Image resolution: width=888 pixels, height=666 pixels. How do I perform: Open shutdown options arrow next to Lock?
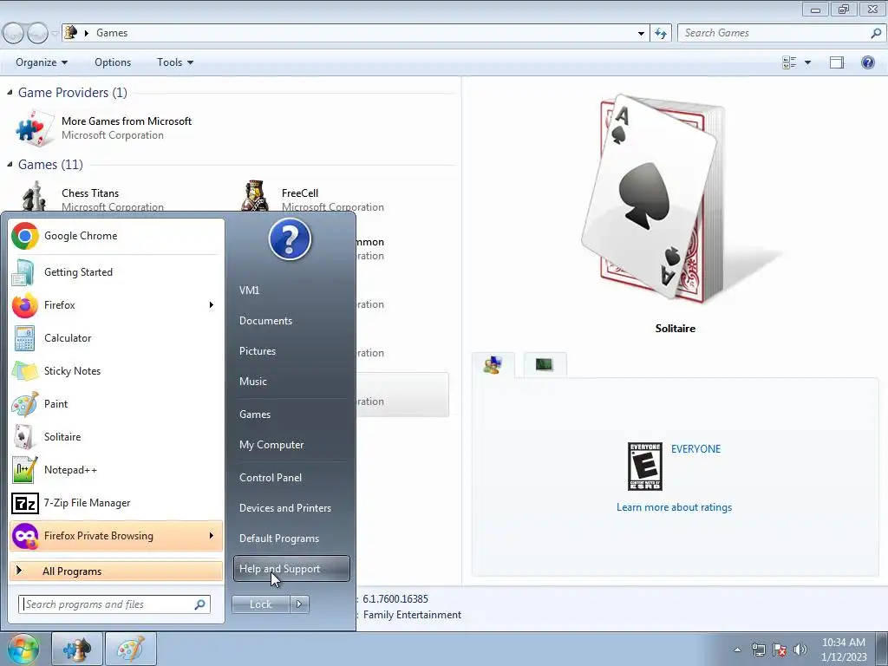(299, 604)
